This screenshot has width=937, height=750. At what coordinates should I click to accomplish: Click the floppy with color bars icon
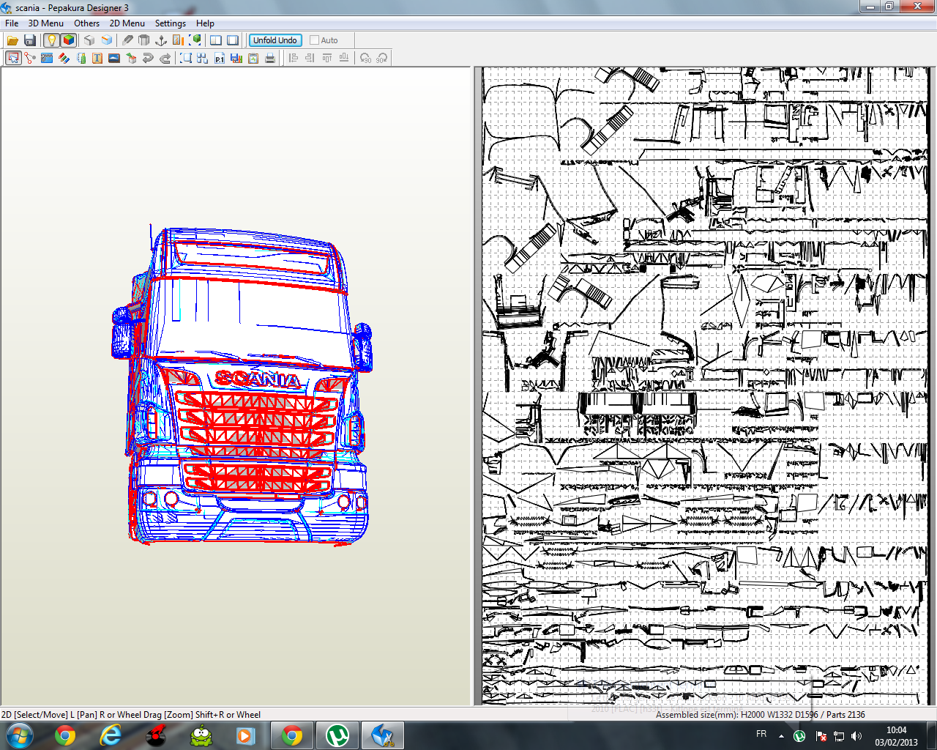(x=236, y=58)
